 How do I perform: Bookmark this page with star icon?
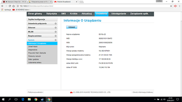click(x=171, y=6)
